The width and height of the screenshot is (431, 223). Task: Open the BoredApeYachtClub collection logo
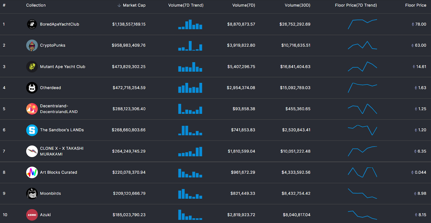click(x=32, y=24)
